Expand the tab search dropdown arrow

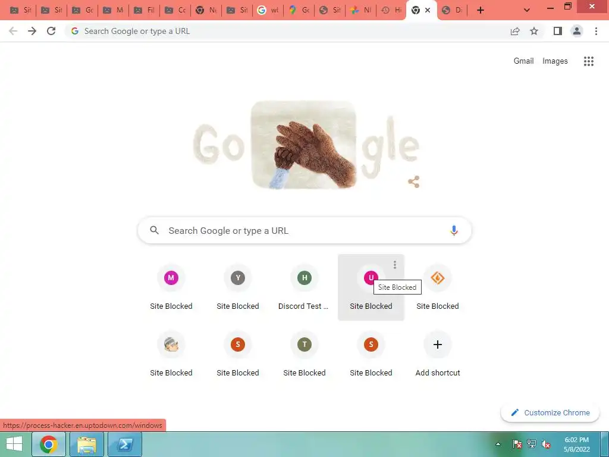(x=527, y=10)
